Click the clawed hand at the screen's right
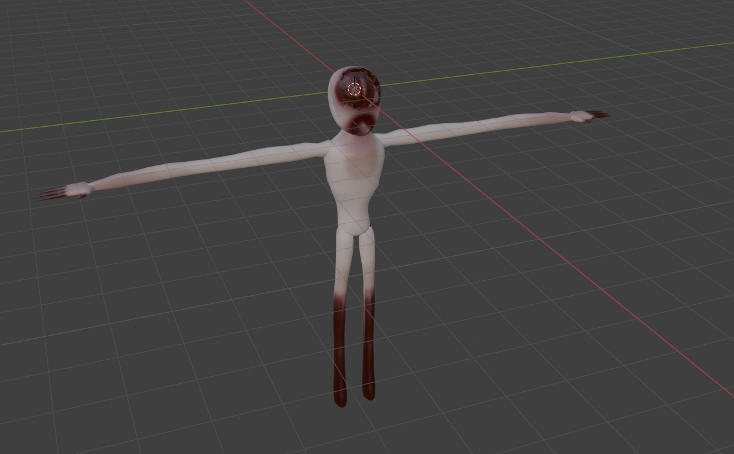Viewport: 734px width, 454px height. (x=590, y=116)
